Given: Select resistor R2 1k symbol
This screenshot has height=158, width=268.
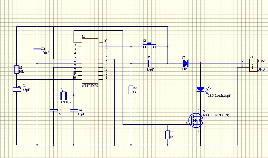Looking at the screenshot, I should tap(131, 90).
